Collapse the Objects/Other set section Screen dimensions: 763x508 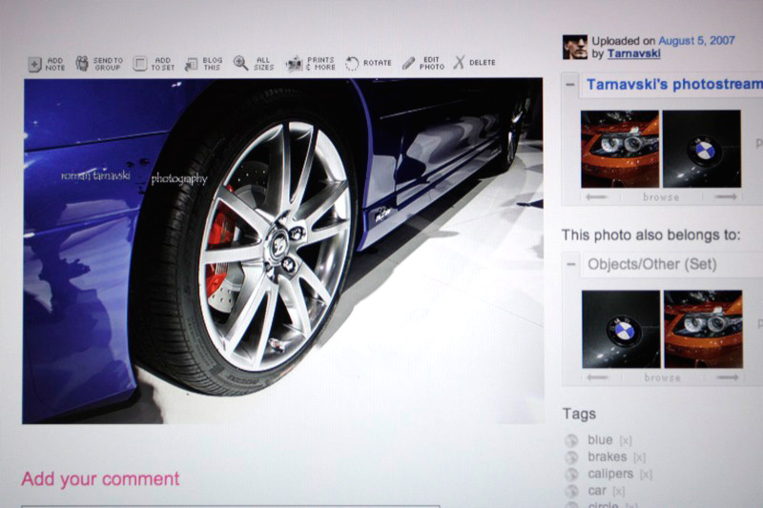[x=571, y=264]
